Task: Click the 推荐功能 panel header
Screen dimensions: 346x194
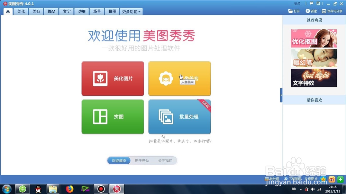Action: click(315, 20)
